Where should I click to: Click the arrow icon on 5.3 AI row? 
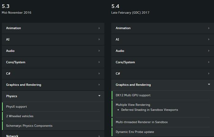[x=99, y=39]
